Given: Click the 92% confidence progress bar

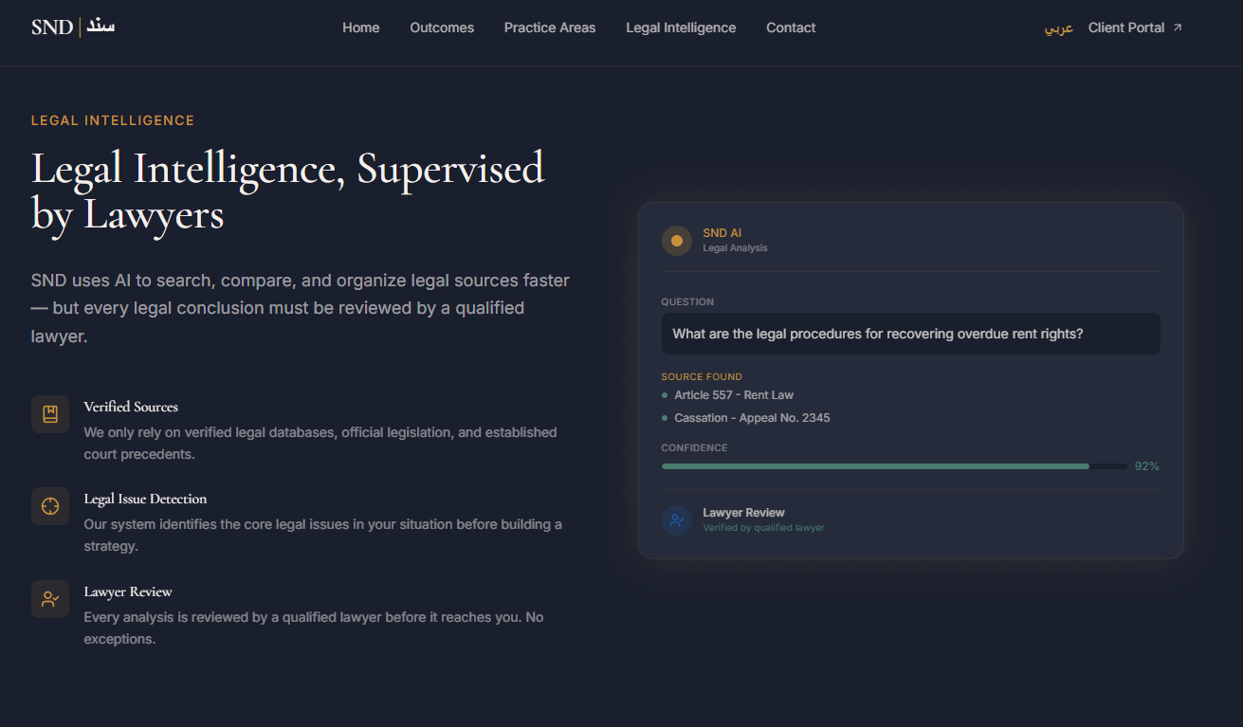Looking at the screenshot, I should point(894,466).
